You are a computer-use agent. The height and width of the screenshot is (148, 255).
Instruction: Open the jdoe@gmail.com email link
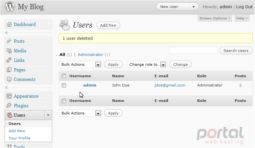pos(170,85)
